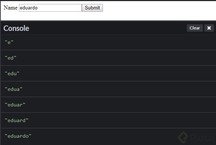
Task: Click the Platzi watermark text
Action: [202, 137]
